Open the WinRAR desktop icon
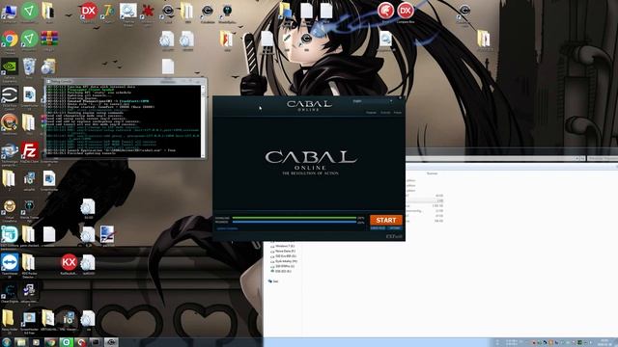 pos(49,40)
